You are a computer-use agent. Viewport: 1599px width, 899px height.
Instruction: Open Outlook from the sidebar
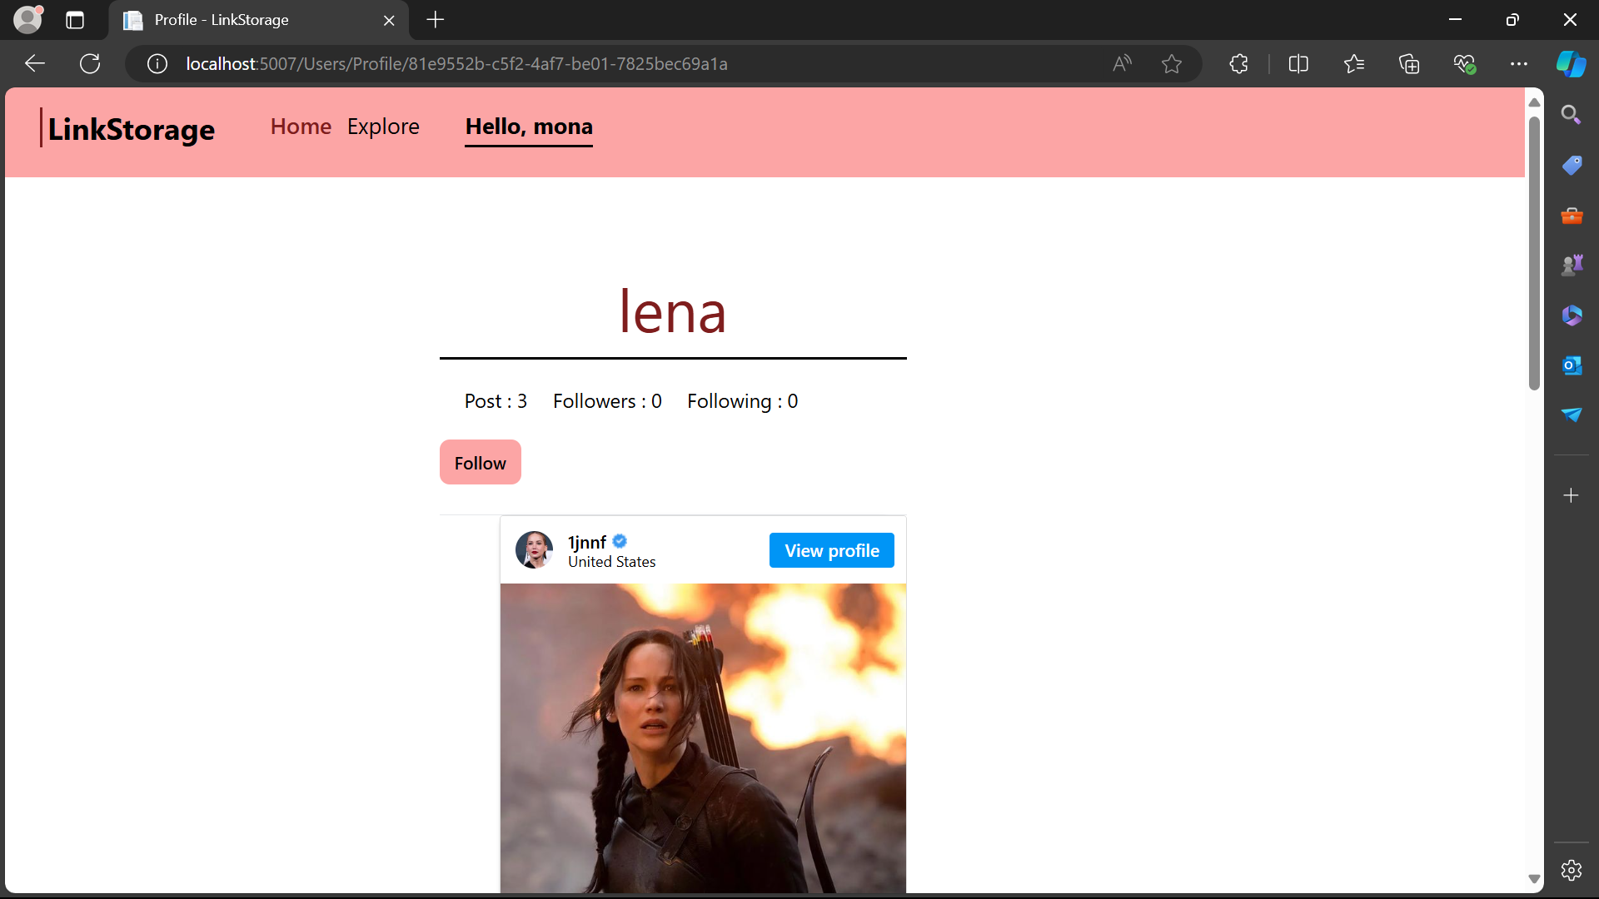(x=1572, y=365)
